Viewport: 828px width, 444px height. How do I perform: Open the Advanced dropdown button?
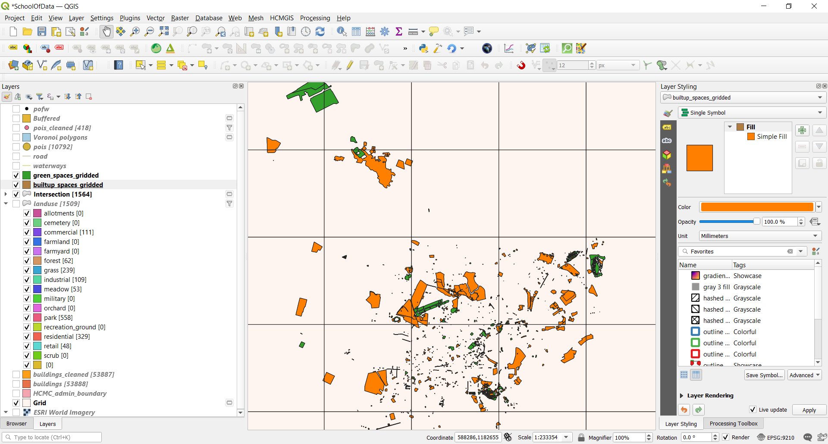point(805,375)
